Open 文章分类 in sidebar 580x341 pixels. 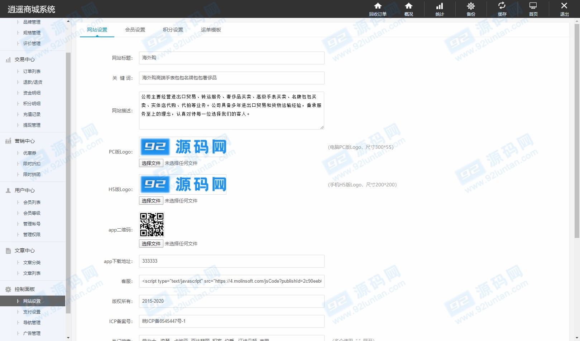click(32, 263)
